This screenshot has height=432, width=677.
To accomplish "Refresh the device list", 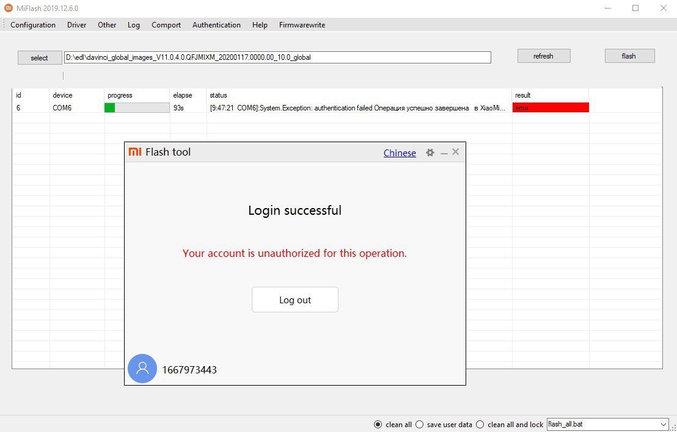I will 544,56.
